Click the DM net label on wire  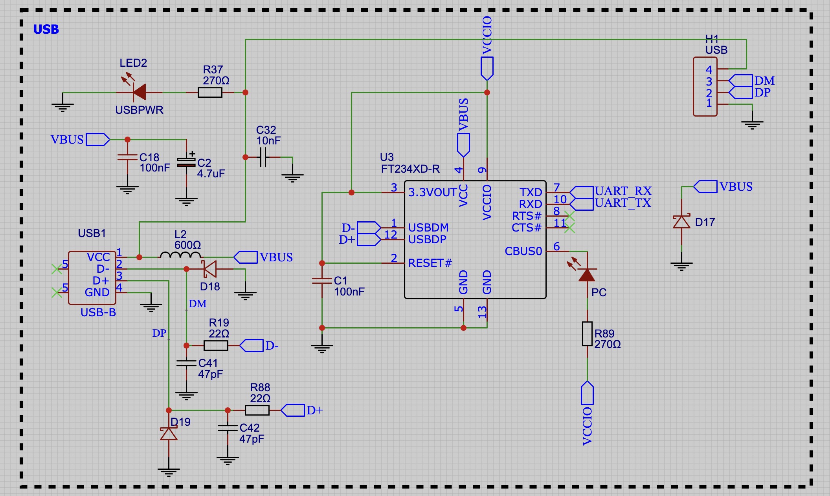197,304
